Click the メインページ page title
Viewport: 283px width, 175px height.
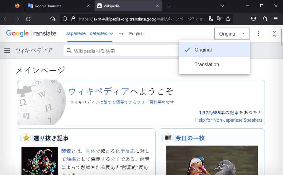point(41,70)
